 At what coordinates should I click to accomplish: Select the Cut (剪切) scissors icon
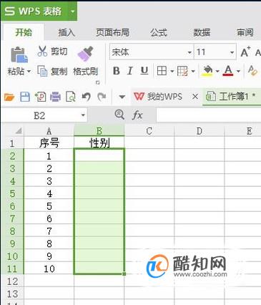click(42, 51)
